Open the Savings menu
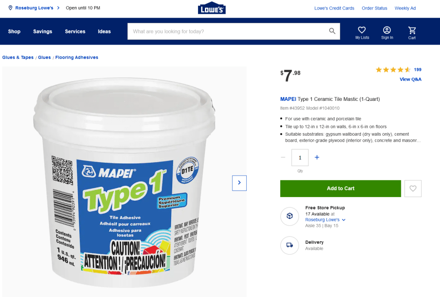The height and width of the screenshot is (297, 440). coord(43,31)
